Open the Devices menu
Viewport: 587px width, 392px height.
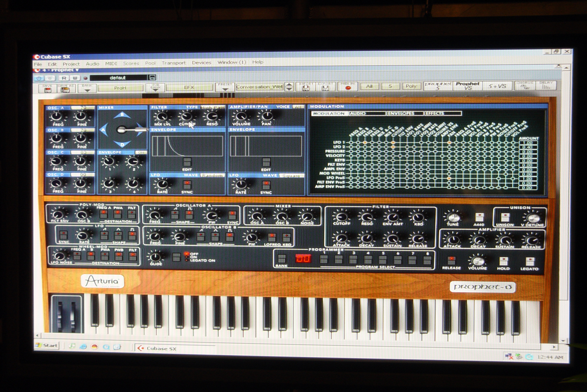point(201,63)
